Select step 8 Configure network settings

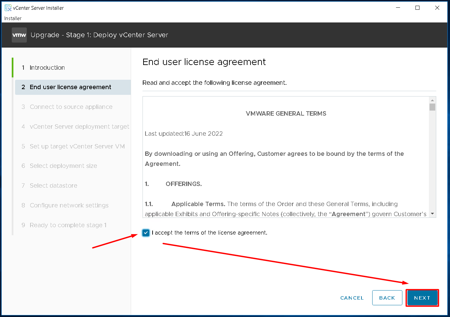(x=73, y=205)
